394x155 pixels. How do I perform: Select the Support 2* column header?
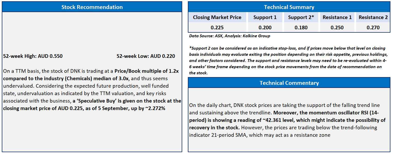(301, 17)
